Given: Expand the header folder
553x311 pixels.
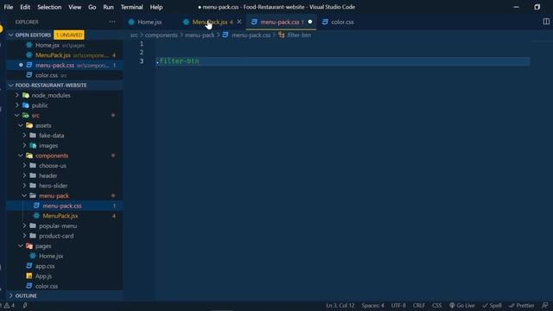Looking at the screenshot, I should [24, 175].
